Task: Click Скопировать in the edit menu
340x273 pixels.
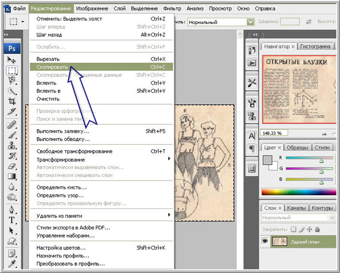Action: click(x=52, y=67)
